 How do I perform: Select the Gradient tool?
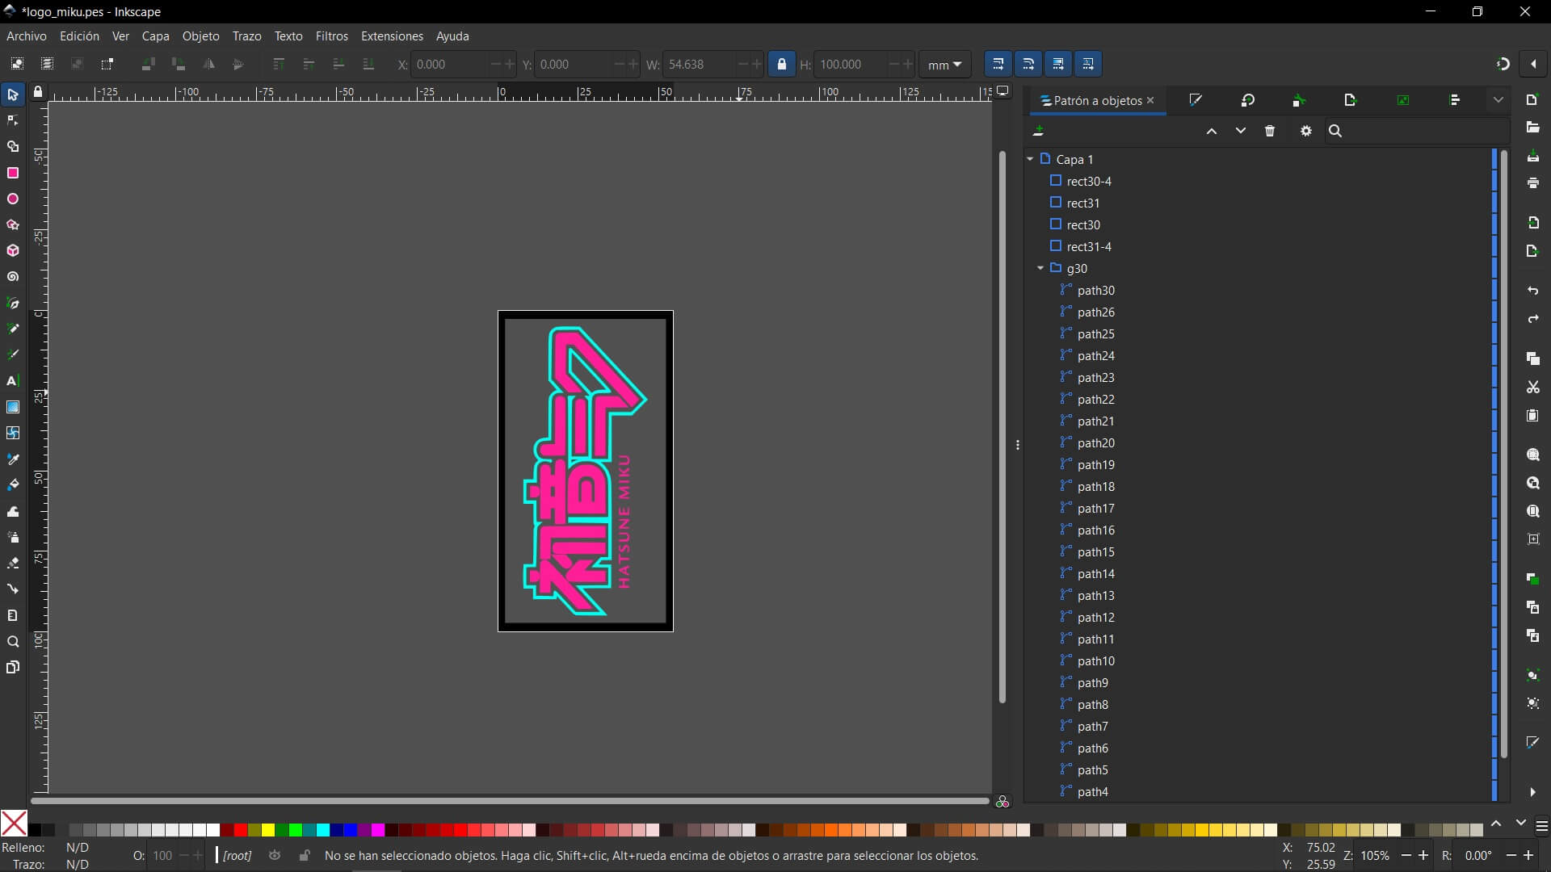click(13, 407)
